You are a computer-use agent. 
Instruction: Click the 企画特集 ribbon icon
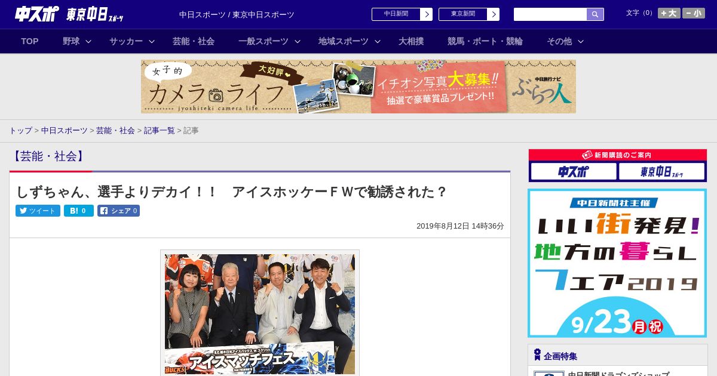pos(537,355)
